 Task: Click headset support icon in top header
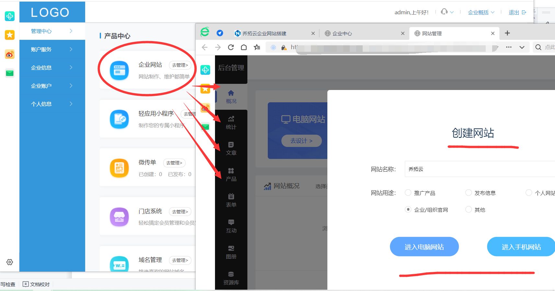pos(444,12)
